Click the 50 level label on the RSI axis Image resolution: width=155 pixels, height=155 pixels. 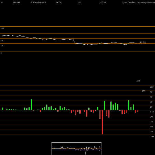tap(2, 41)
